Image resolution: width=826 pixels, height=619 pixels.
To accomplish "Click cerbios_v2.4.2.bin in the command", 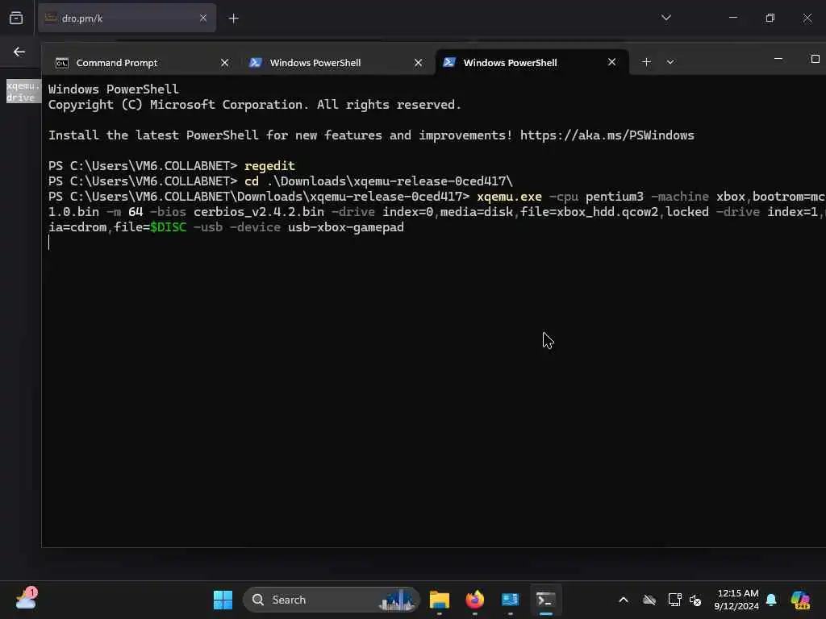I will 259,212.
